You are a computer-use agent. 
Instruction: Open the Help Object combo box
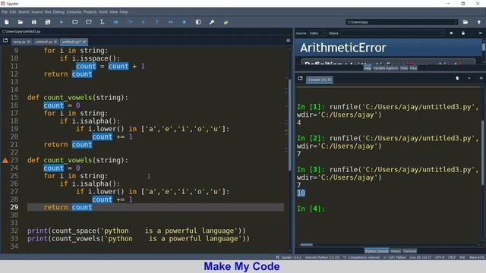[393, 33]
